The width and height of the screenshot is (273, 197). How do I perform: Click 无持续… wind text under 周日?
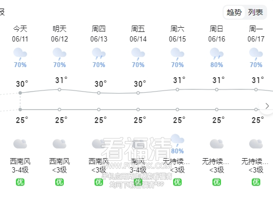click(x=216, y=161)
